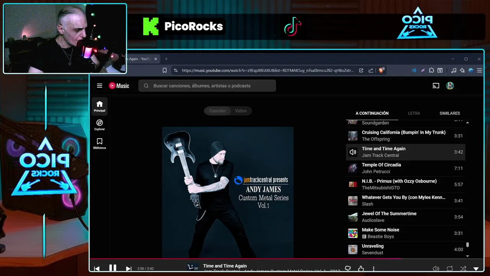The height and width of the screenshot is (276, 490).
Task: Play Unraveling by Sevendust
Action: 405,249
